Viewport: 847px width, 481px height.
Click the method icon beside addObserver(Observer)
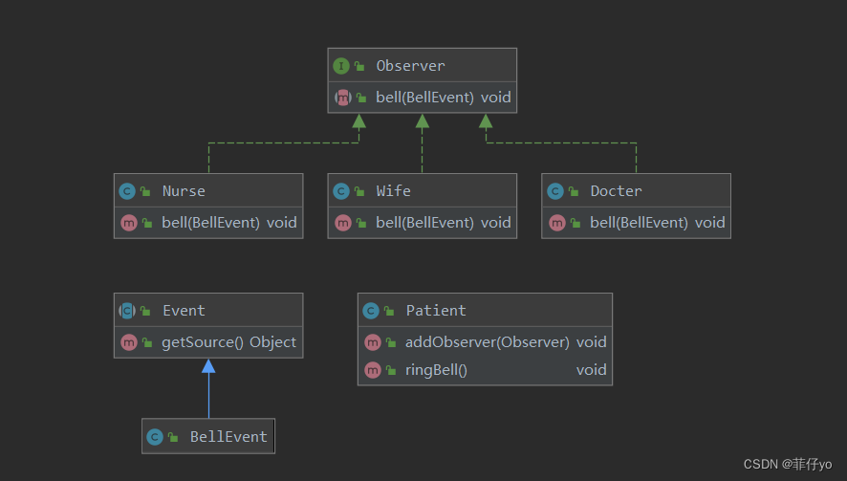pos(373,342)
